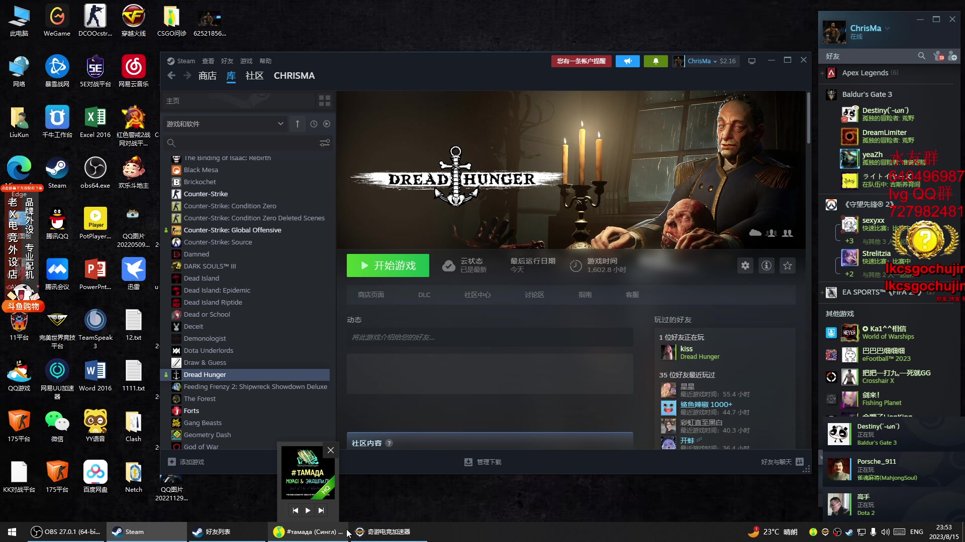Open TeamSpeak 3 desktop shortcut
Viewport: 965px width, 542px height.
click(x=95, y=329)
